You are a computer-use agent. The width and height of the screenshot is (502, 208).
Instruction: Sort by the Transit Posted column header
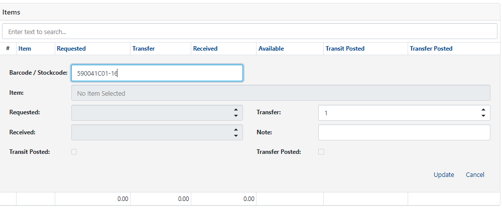tap(345, 49)
